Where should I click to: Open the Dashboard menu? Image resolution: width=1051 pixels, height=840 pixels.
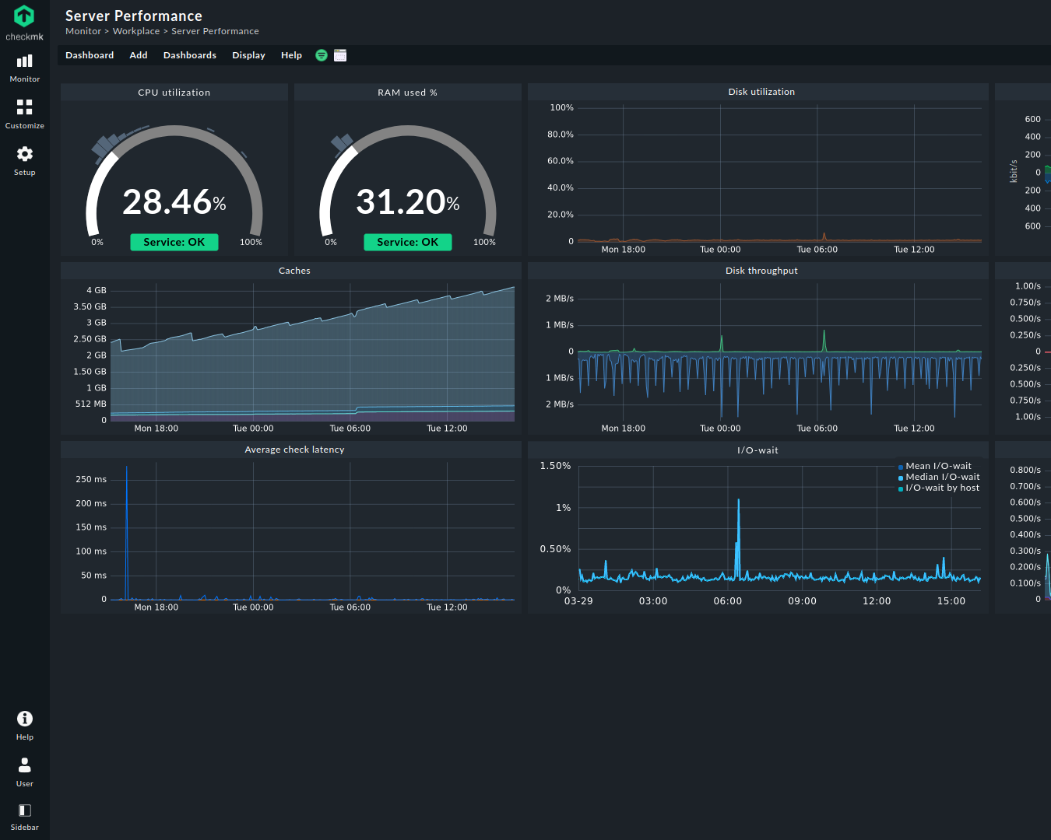tap(90, 55)
